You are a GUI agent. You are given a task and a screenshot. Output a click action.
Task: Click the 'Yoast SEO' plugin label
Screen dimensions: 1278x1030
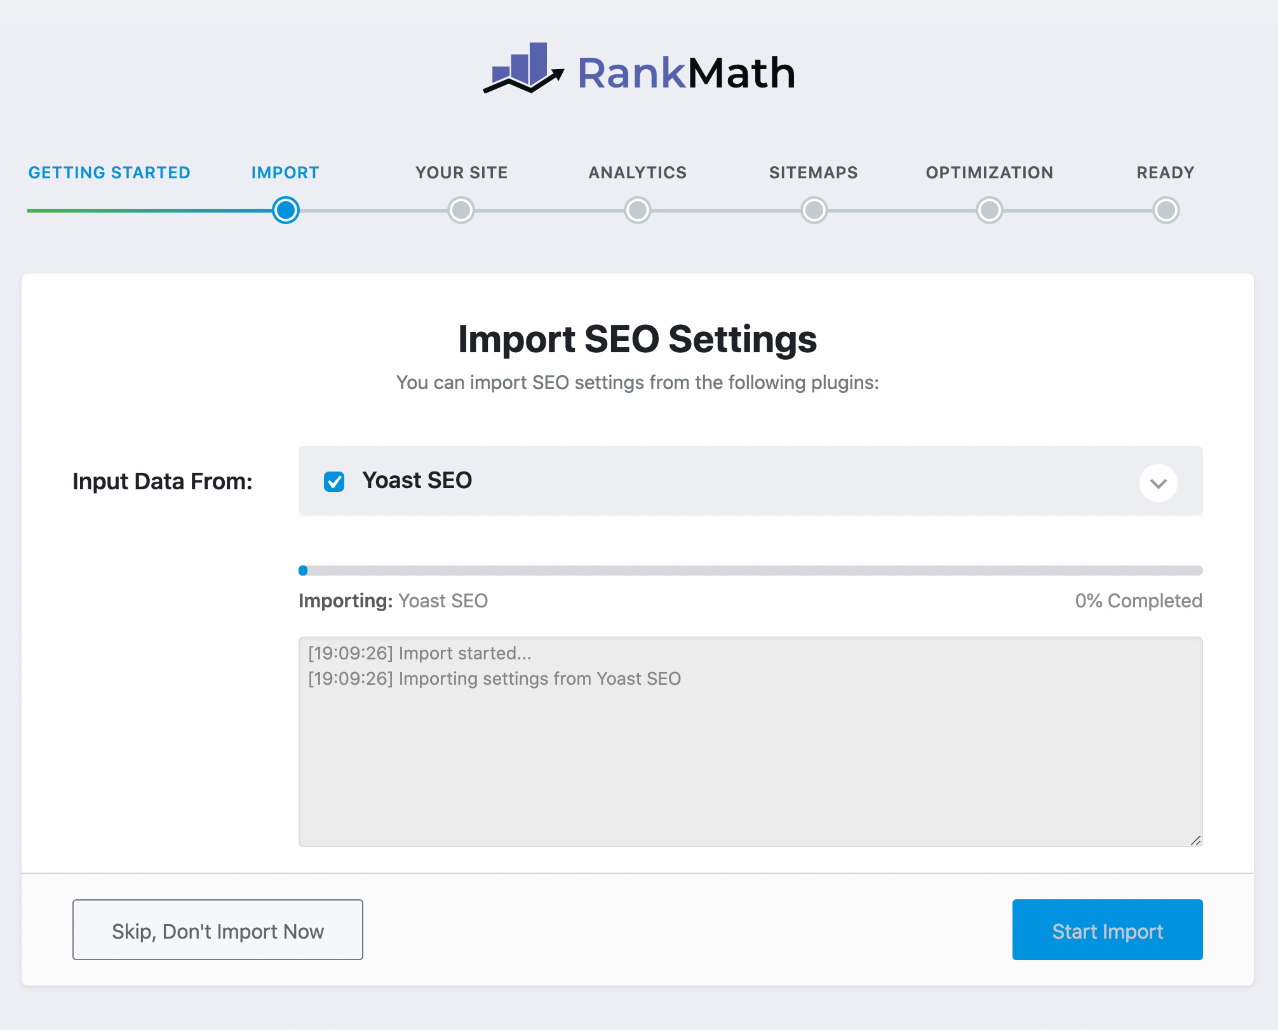click(417, 480)
